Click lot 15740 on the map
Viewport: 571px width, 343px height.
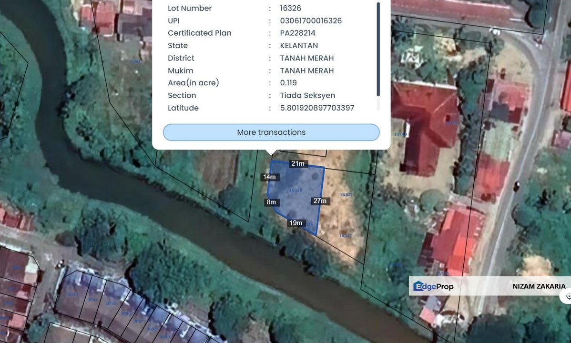[400, 135]
